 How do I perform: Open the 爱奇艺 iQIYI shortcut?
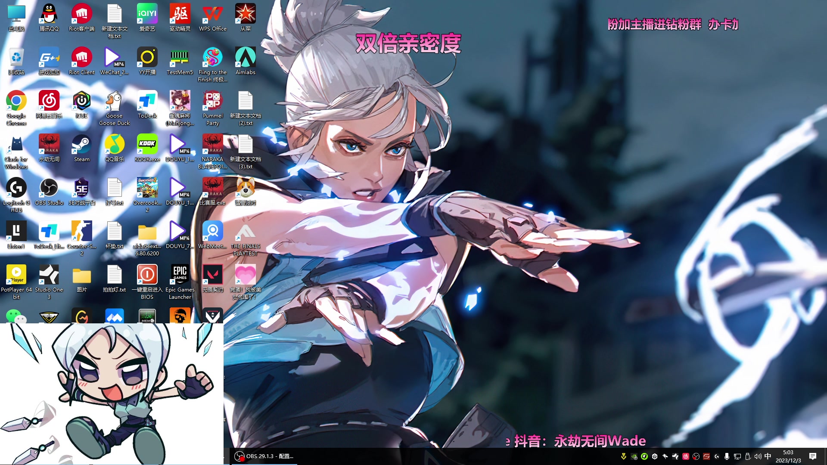147,18
